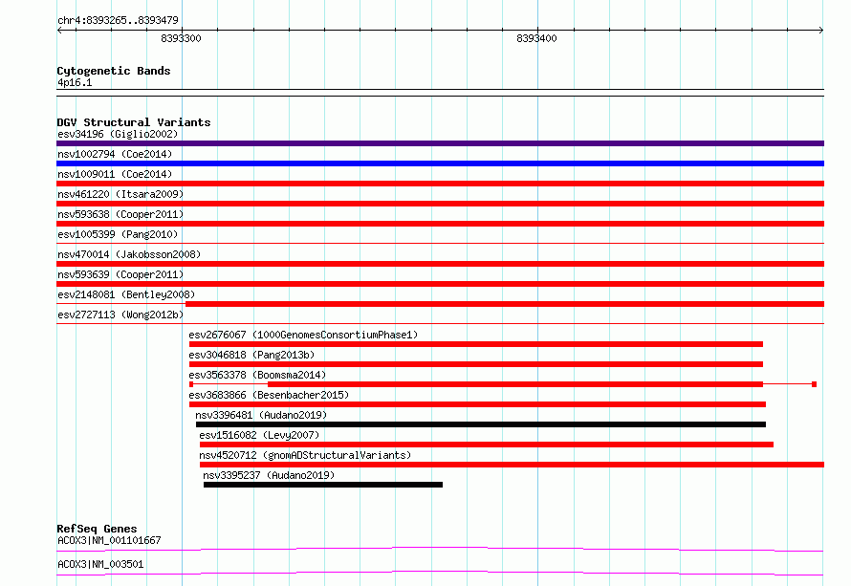Select the black nsv3396481 variant bar
The image size is (851, 586).
[481, 424]
